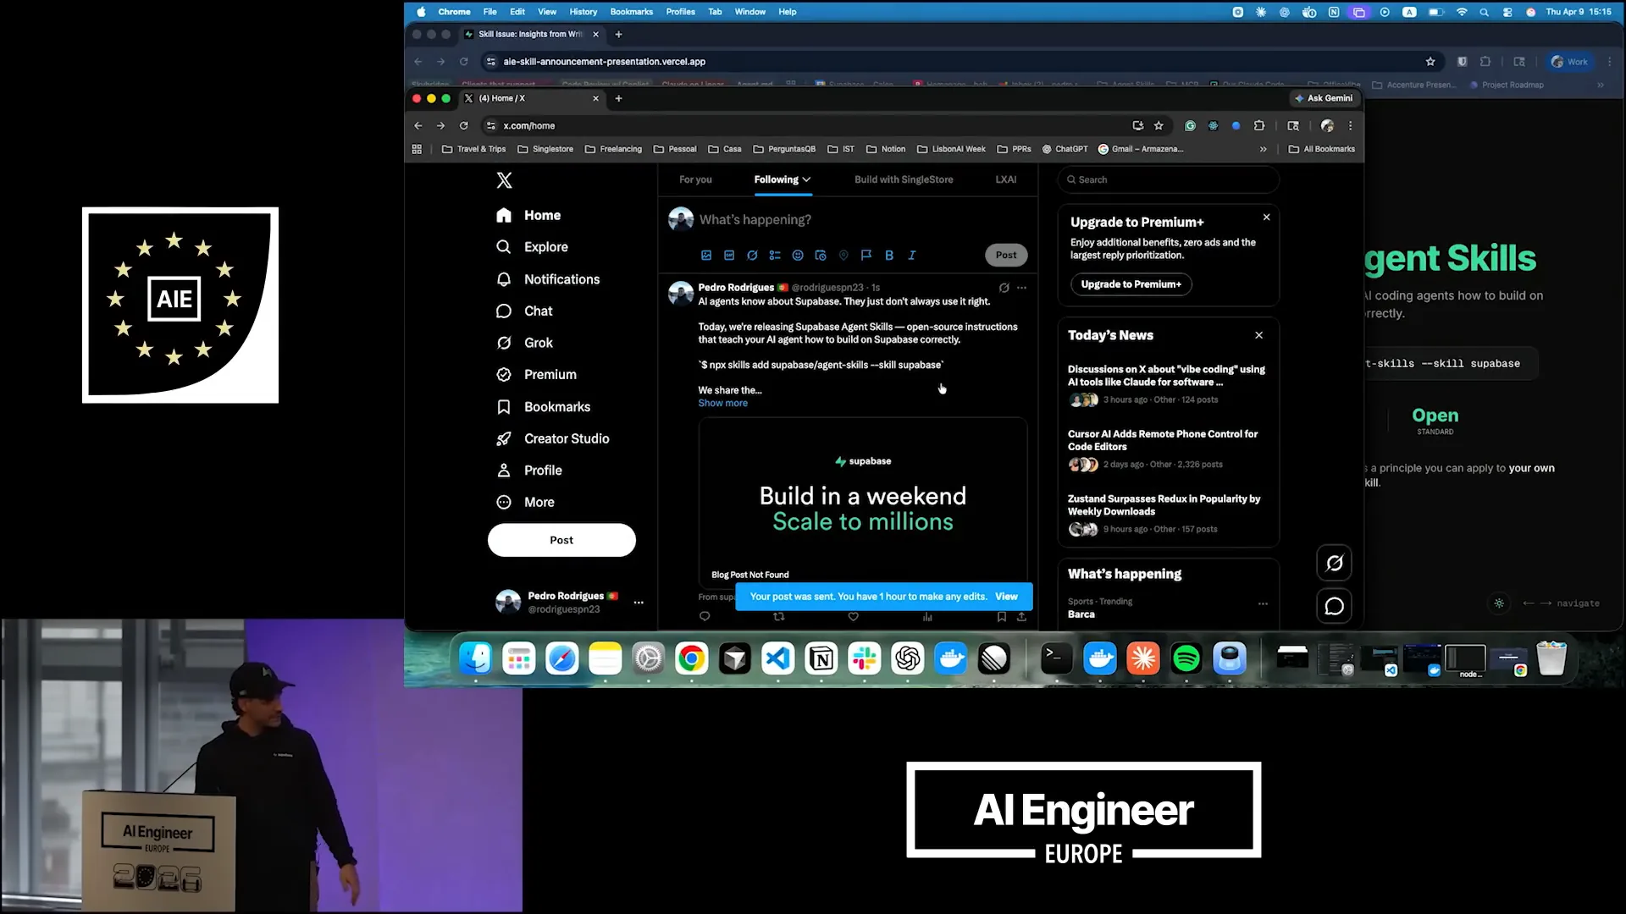
Task: Click the flag icon in composer toolbar
Action: tap(866, 255)
